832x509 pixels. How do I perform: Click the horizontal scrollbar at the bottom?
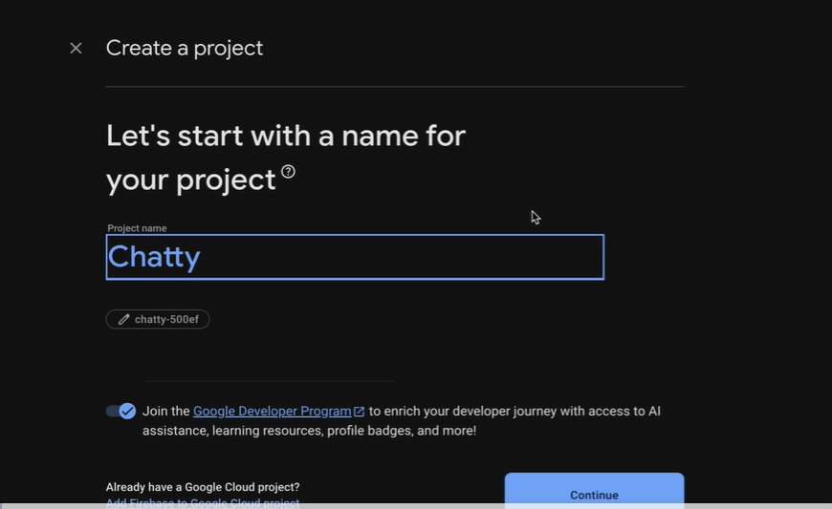coord(416,506)
